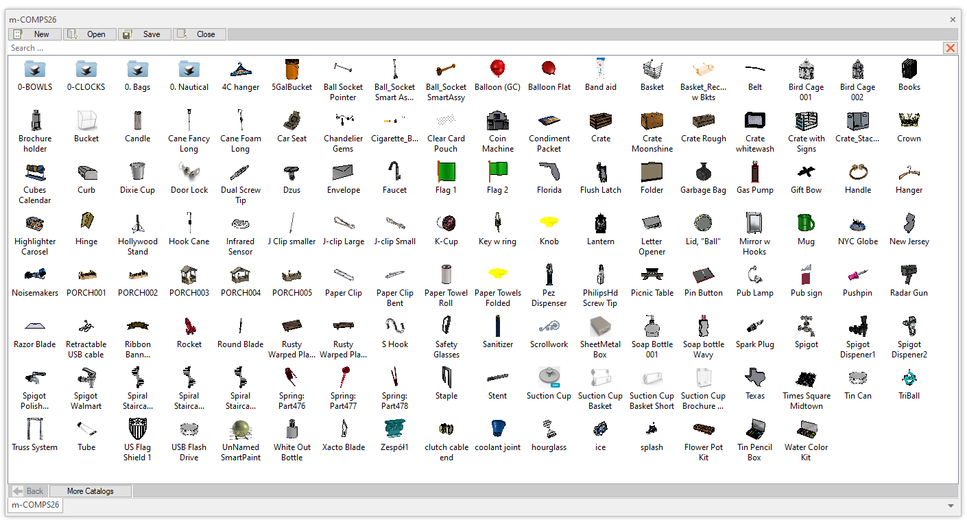Select the Gas Pump catalog icon
Image resolution: width=967 pixels, height=520 pixels.
(x=754, y=172)
